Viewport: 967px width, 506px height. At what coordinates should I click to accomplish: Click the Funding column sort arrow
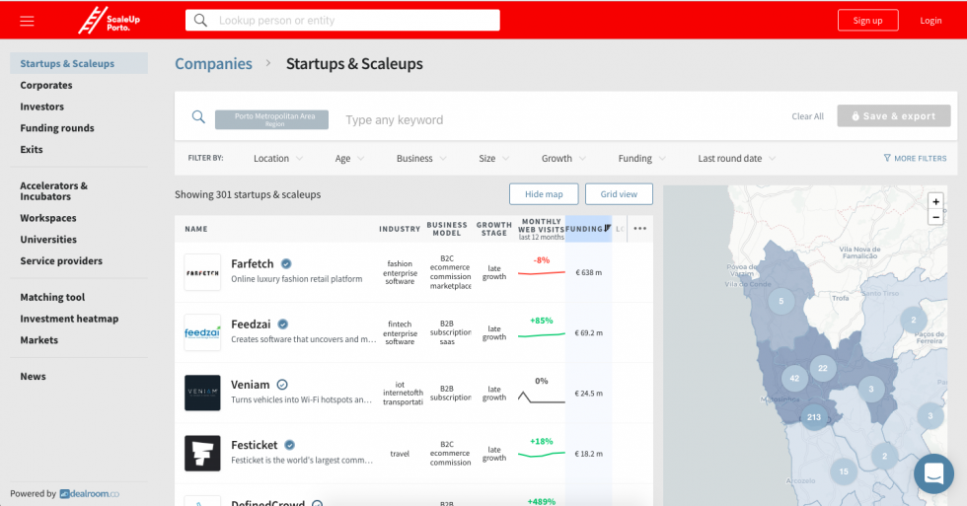[x=608, y=228]
